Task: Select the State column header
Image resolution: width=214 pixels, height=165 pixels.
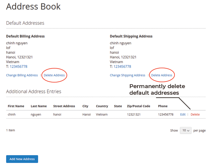Action: (x=118, y=106)
